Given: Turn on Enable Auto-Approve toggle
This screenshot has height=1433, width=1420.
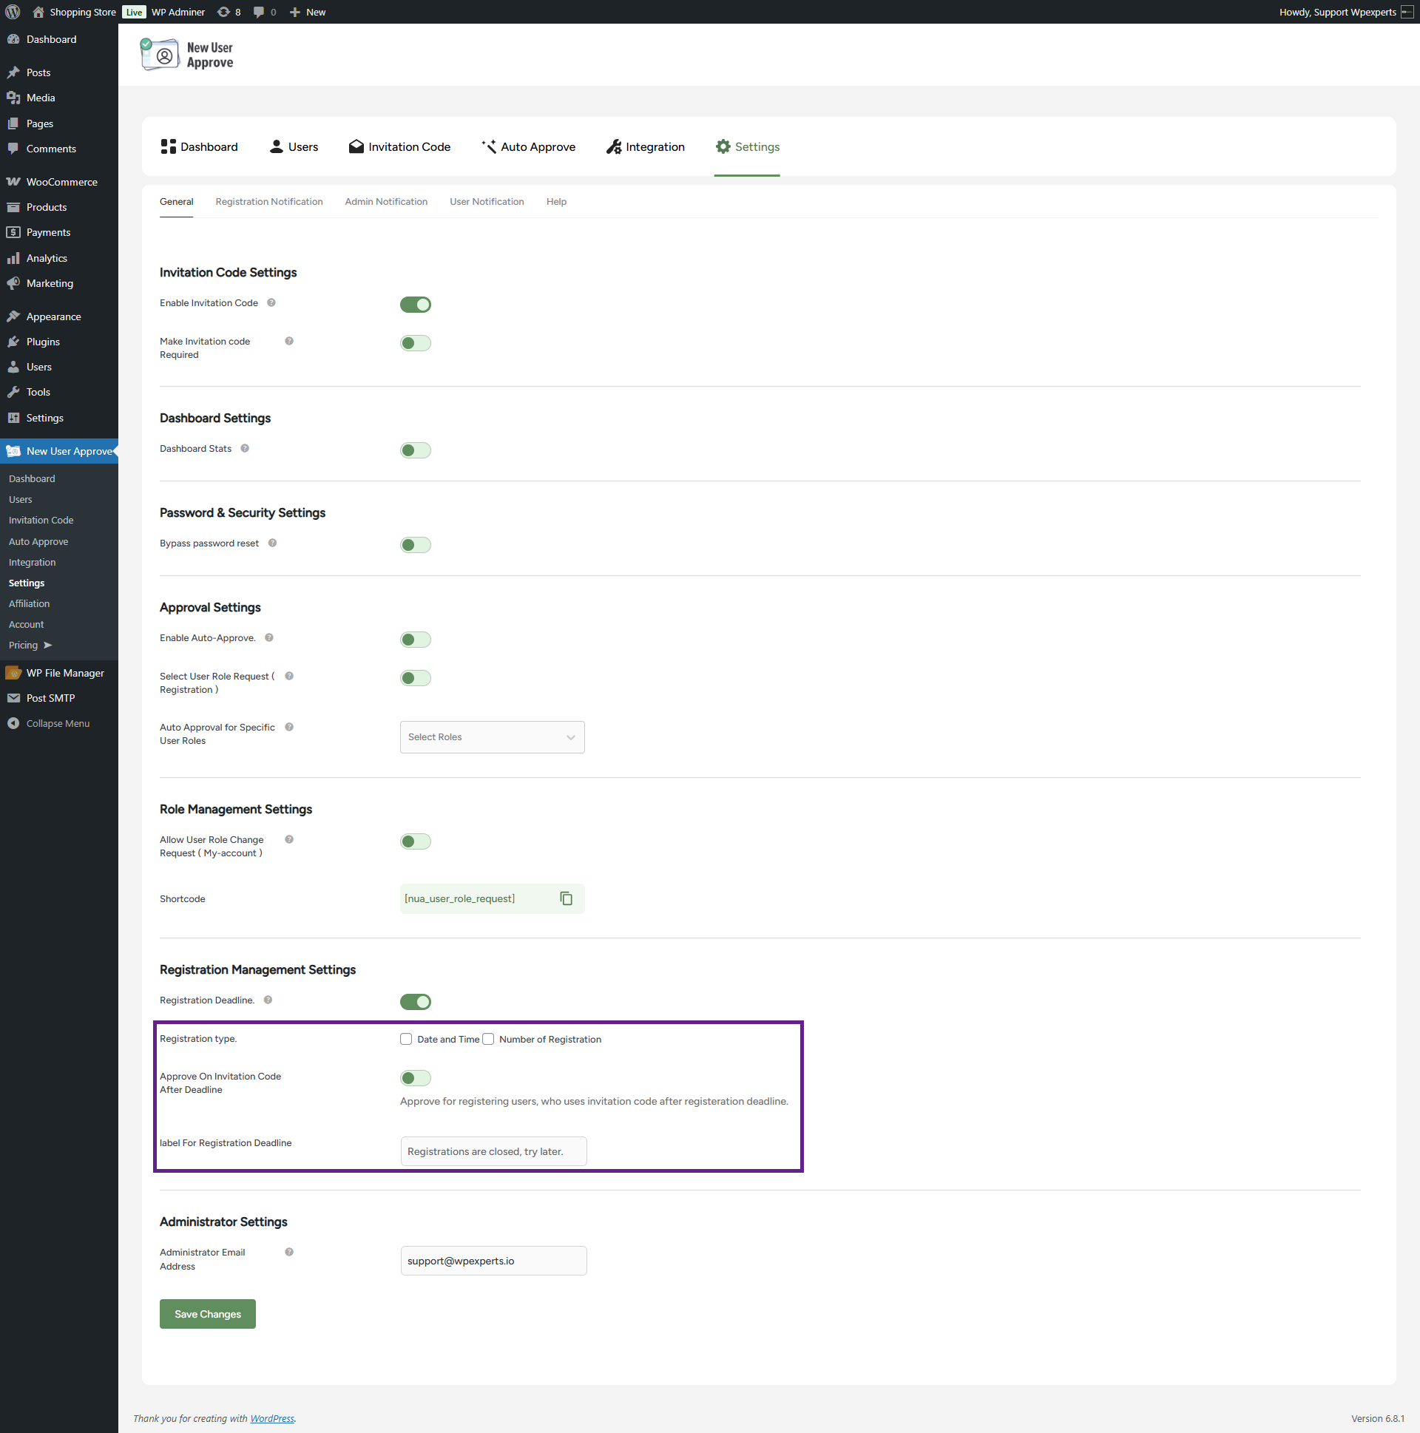Looking at the screenshot, I should point(416,640).
